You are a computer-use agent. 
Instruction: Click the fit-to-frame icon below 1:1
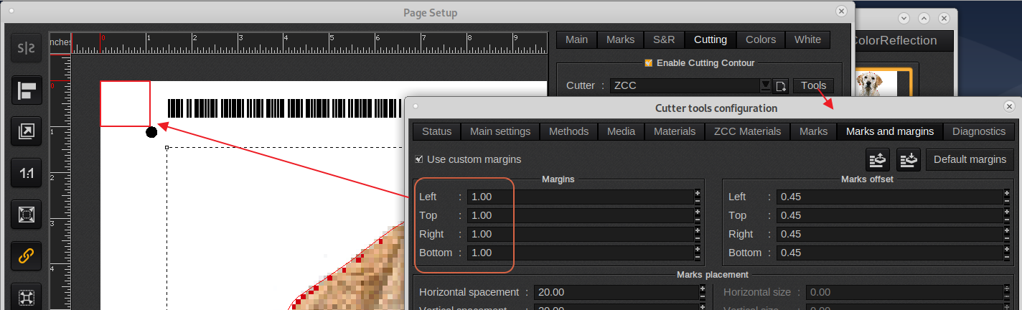(27, 215)
